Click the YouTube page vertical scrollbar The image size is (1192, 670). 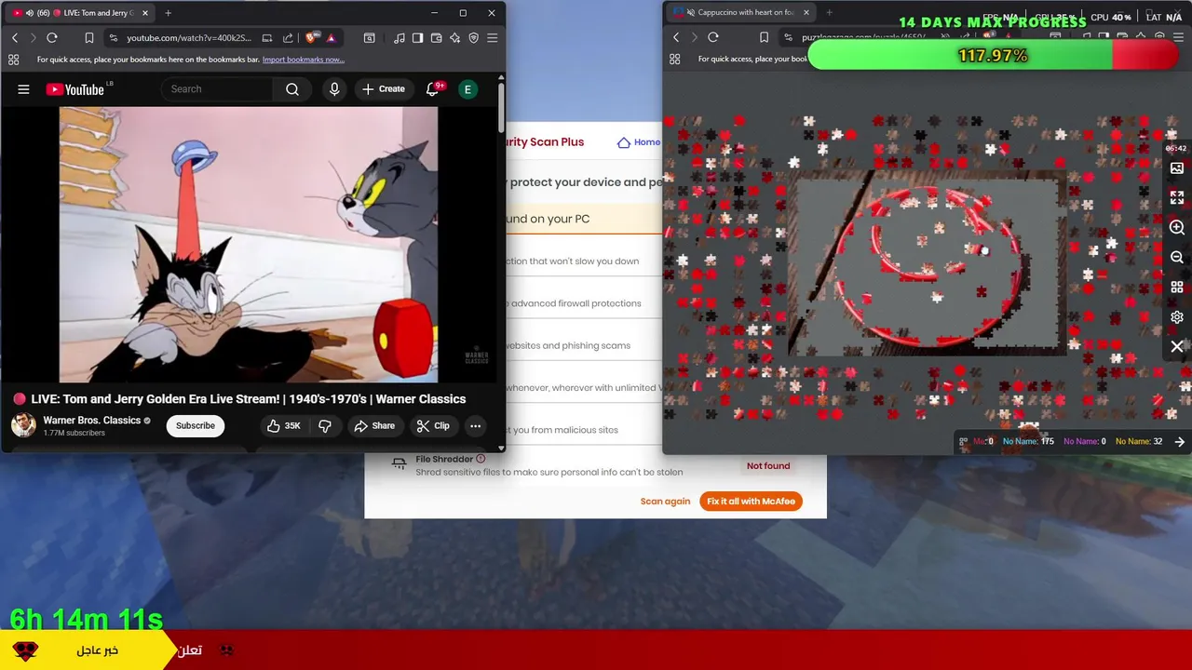pyautogui.click(x=501, y=107)
